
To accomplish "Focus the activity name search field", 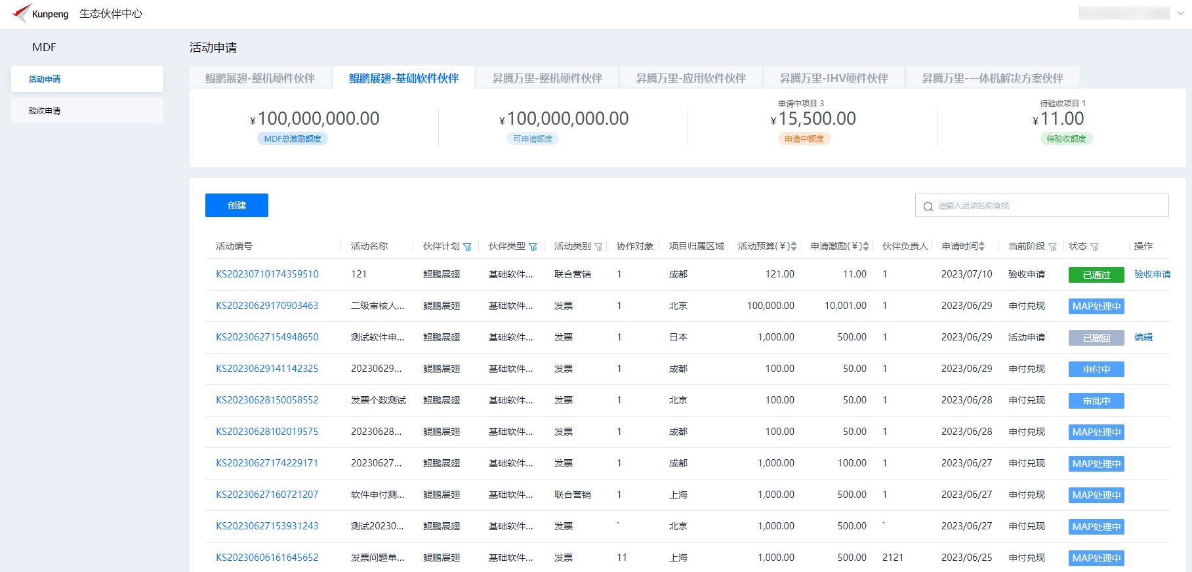I will click(1042, 205).
